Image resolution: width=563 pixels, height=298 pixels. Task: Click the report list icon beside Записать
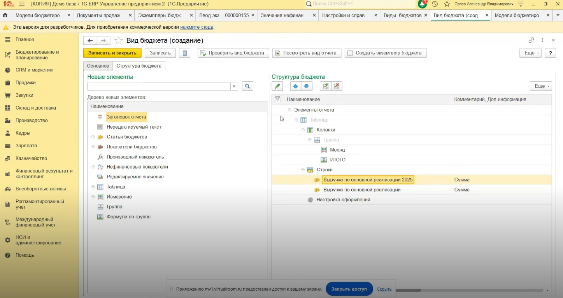[x=184, y=53]
